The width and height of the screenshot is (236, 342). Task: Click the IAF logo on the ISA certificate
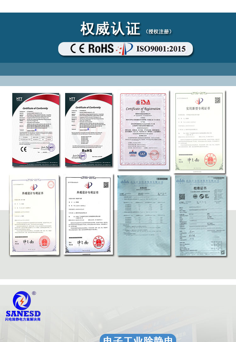(x=143, y=154)
